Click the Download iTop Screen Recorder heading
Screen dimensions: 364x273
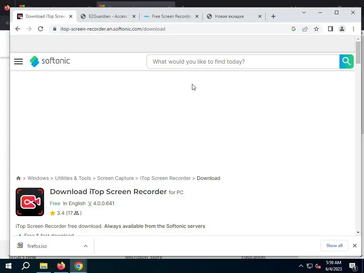point(108,192)
